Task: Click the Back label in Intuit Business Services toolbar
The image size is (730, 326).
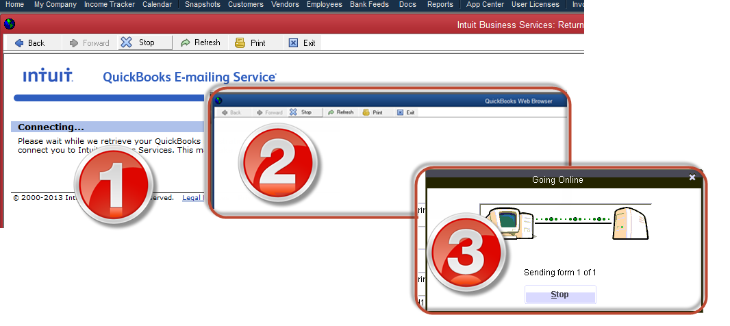Action: point(36,43)
